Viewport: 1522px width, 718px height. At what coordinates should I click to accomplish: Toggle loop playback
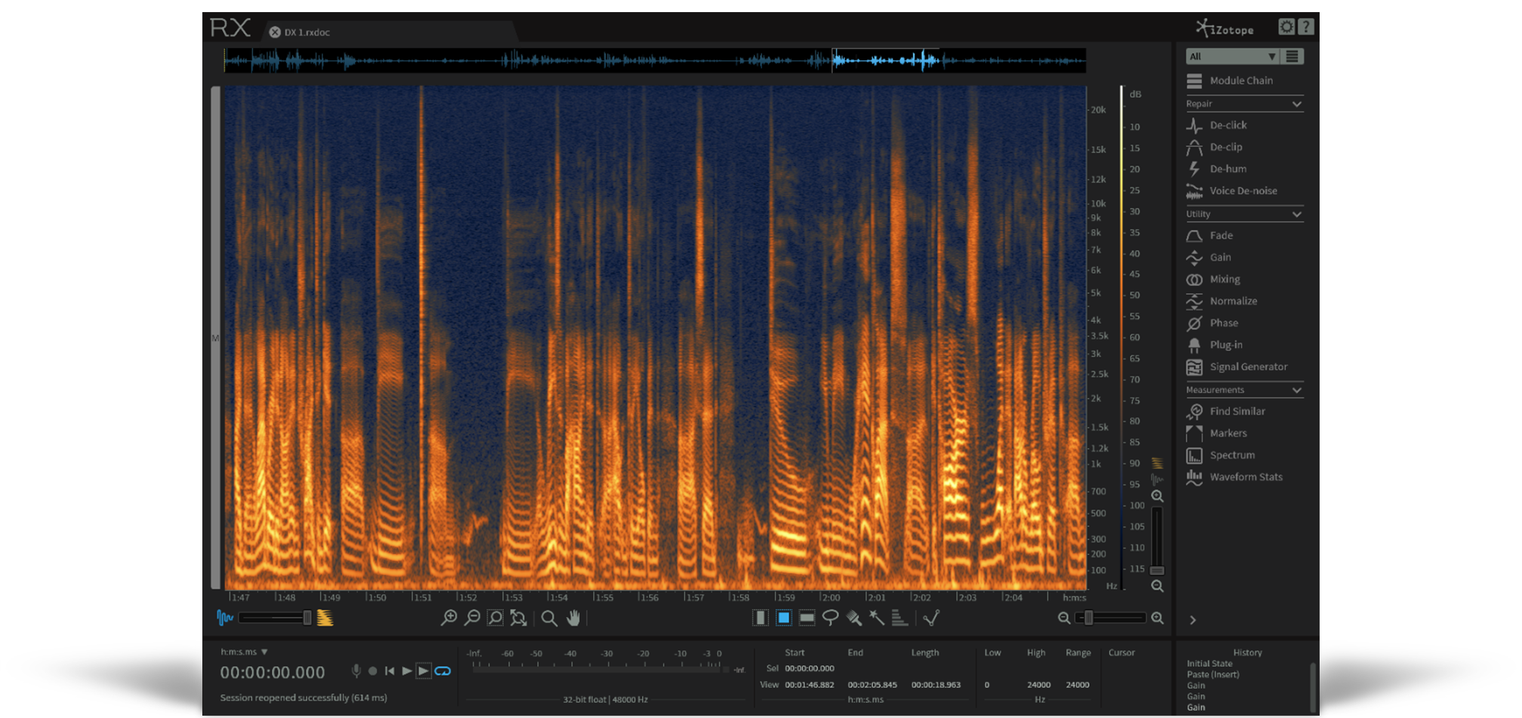pyautogui.click(x=443, y=671)
